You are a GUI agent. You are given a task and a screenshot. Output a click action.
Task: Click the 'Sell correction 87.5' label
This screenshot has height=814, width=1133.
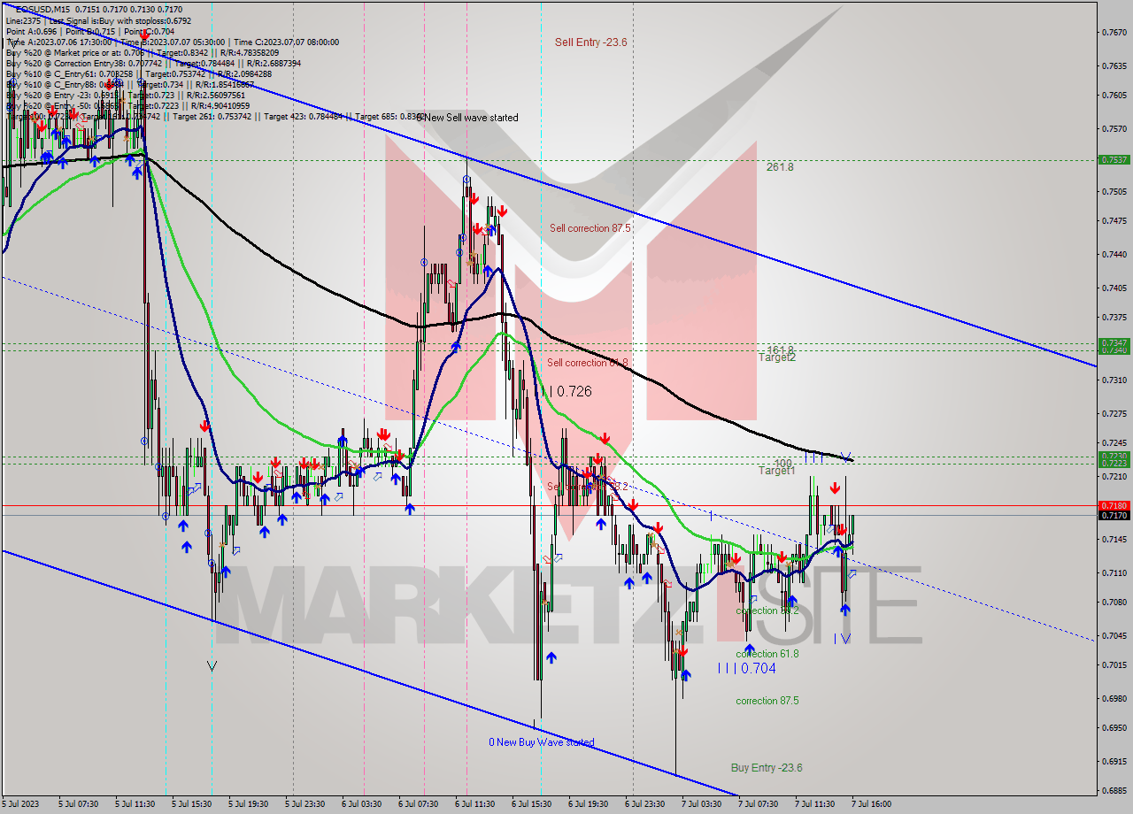pyautogui.click(x=590, y=227)
